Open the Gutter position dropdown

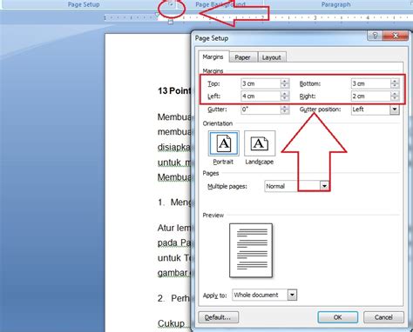(395, 110)
